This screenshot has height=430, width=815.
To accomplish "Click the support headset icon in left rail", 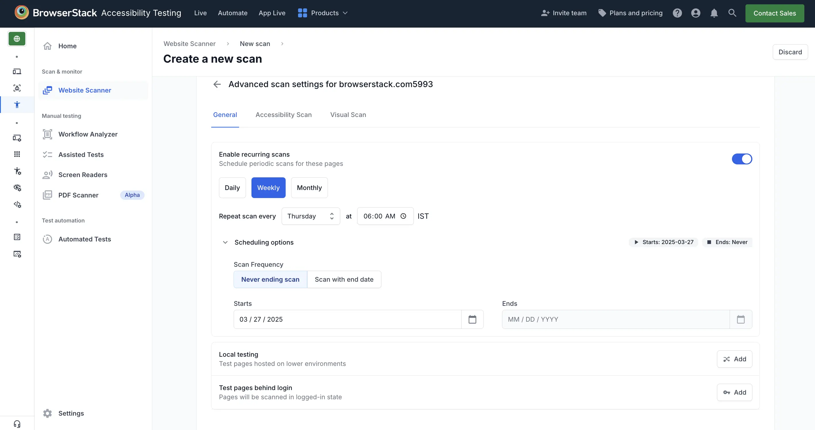I will point(17,424).
